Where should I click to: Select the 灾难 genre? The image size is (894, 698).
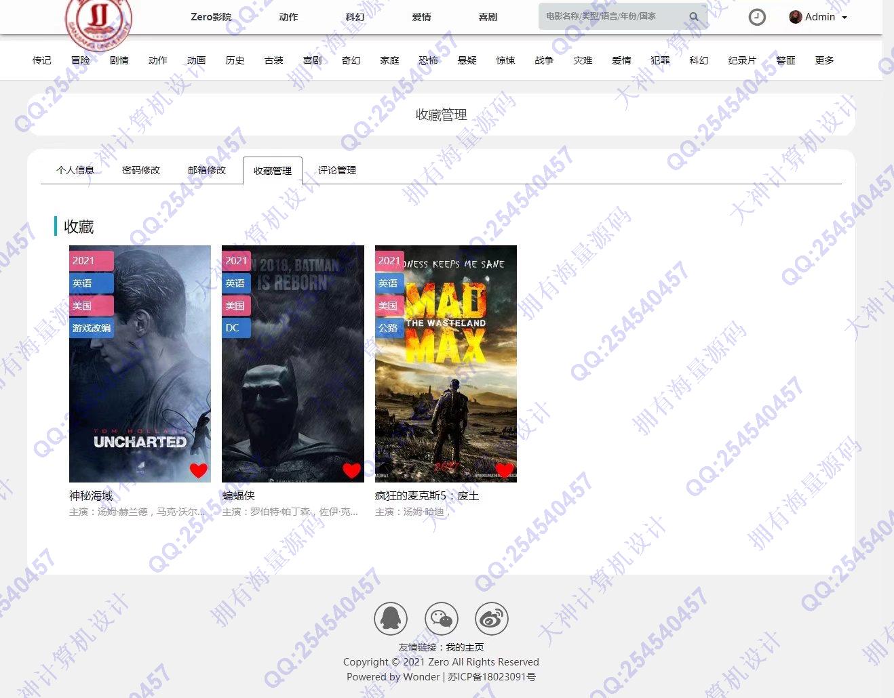tap(583, 60)
